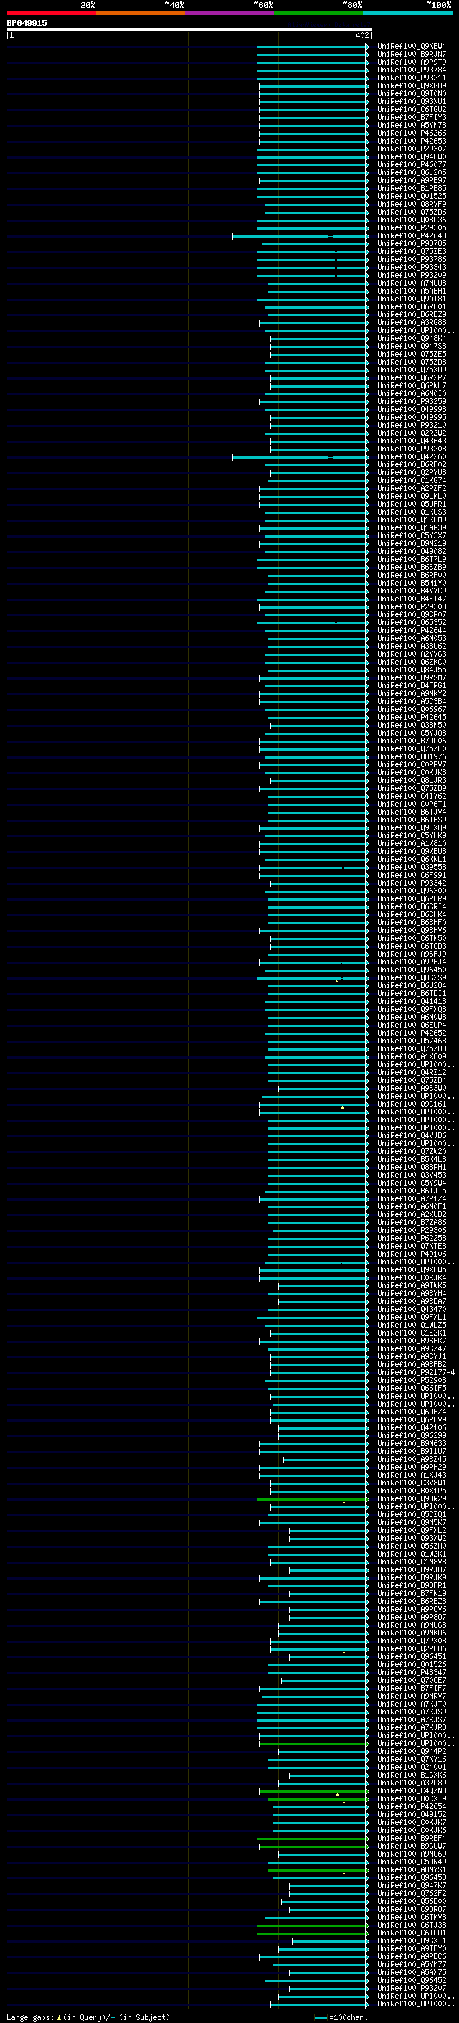Screen dimensions: 459x2023
Task: Click the alignment bar for UniRef100_P42643
Action: pyautogui.click(x=301, y=235)
